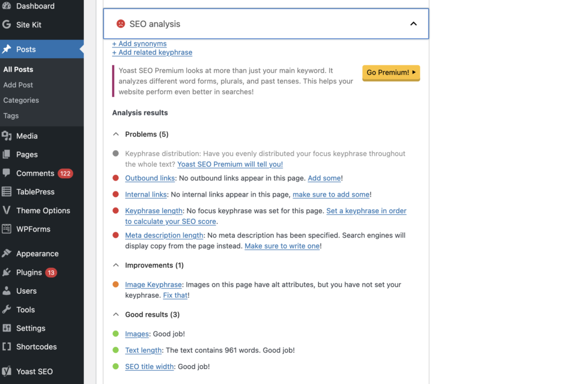Open the Media menu label
The width and height of the screenshot is (585, 384).
27,136
